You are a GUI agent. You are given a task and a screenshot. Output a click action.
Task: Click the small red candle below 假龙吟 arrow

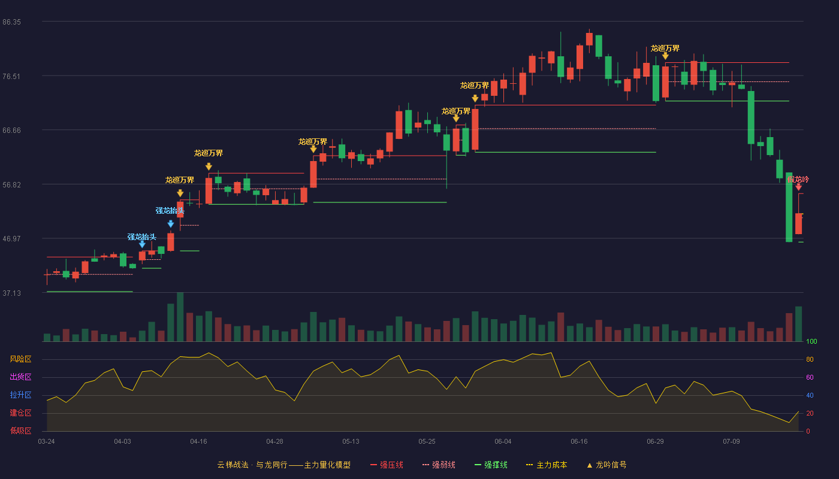click(798, 223)
